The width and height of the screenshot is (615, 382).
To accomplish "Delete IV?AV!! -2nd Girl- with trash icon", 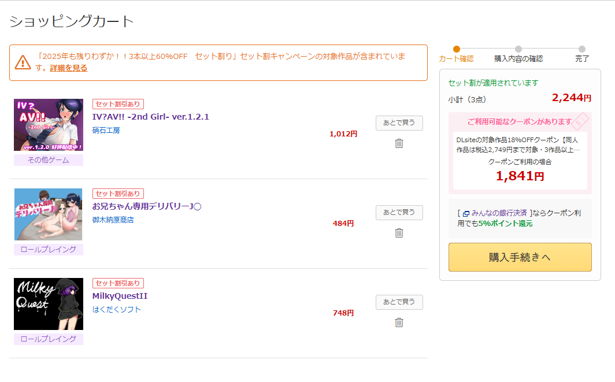I will pyautogui.click(x=399, y=143).
